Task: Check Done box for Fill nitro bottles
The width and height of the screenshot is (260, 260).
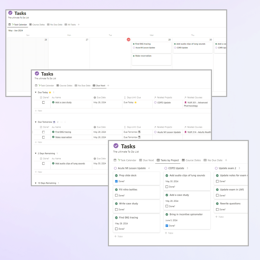Action: point(116,195)
